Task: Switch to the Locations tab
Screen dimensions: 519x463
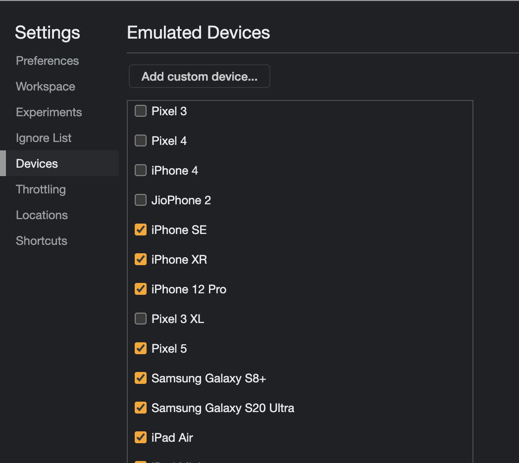Action: point(42,215)
